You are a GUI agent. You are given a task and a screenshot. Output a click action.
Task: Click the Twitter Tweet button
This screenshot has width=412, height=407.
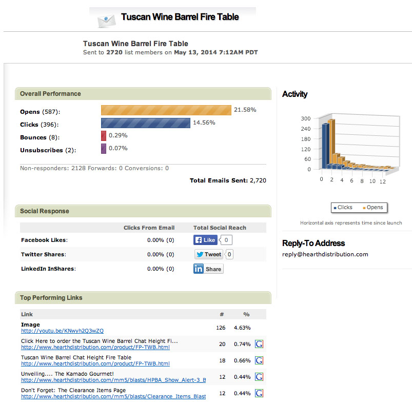point(209,254)
